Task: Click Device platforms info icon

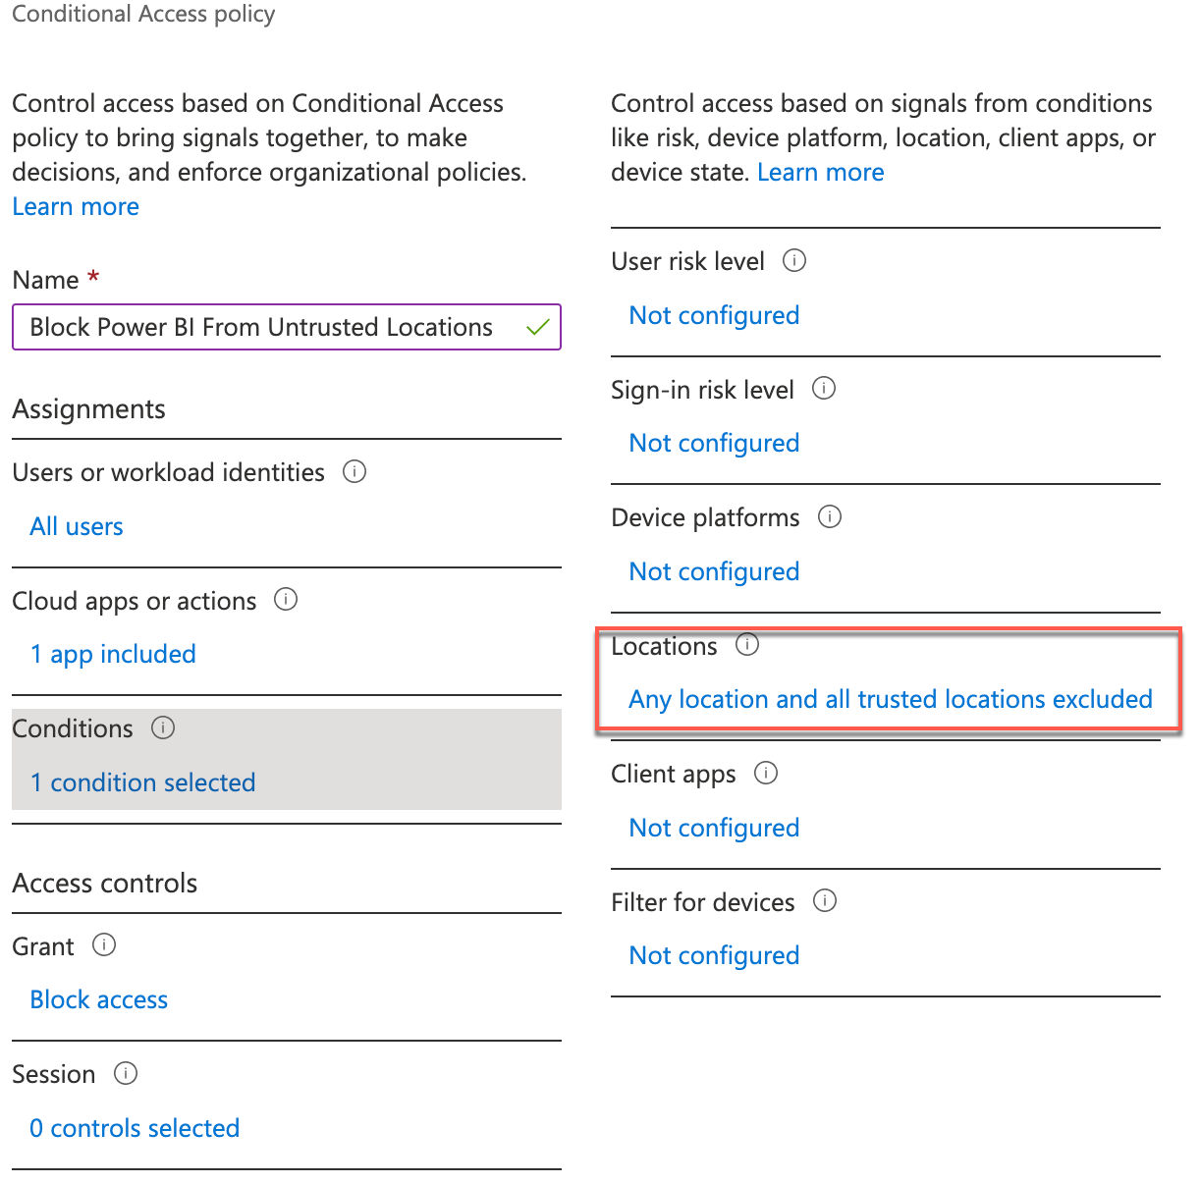Action: coord(830,516)
